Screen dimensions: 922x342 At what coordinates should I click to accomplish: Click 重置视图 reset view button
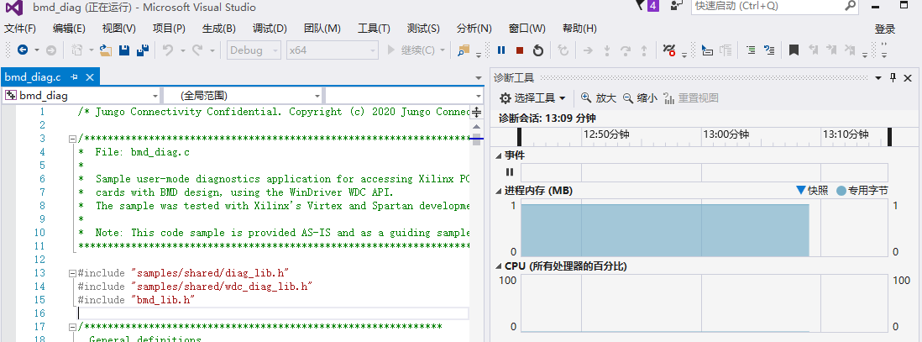coord(691,97)
